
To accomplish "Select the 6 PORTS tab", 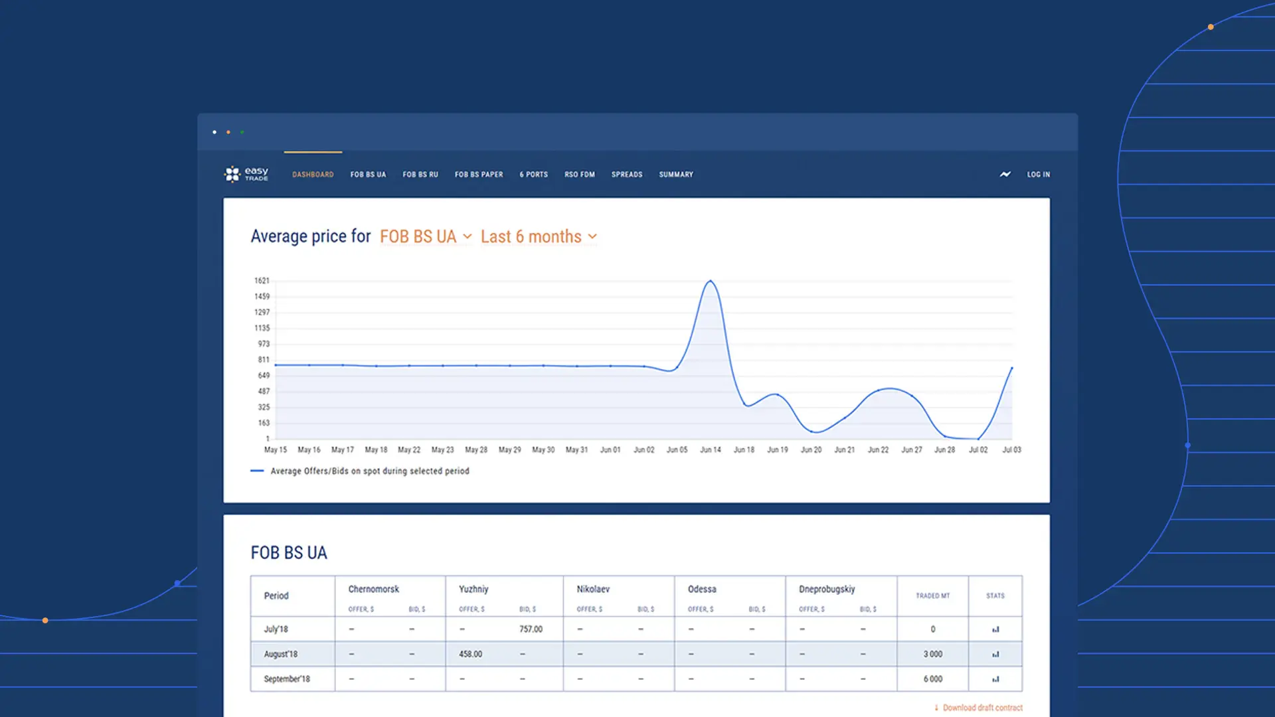I will (x=534, y=175).
